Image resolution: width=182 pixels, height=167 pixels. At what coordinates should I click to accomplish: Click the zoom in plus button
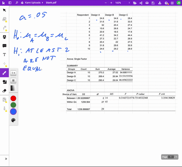111,3
